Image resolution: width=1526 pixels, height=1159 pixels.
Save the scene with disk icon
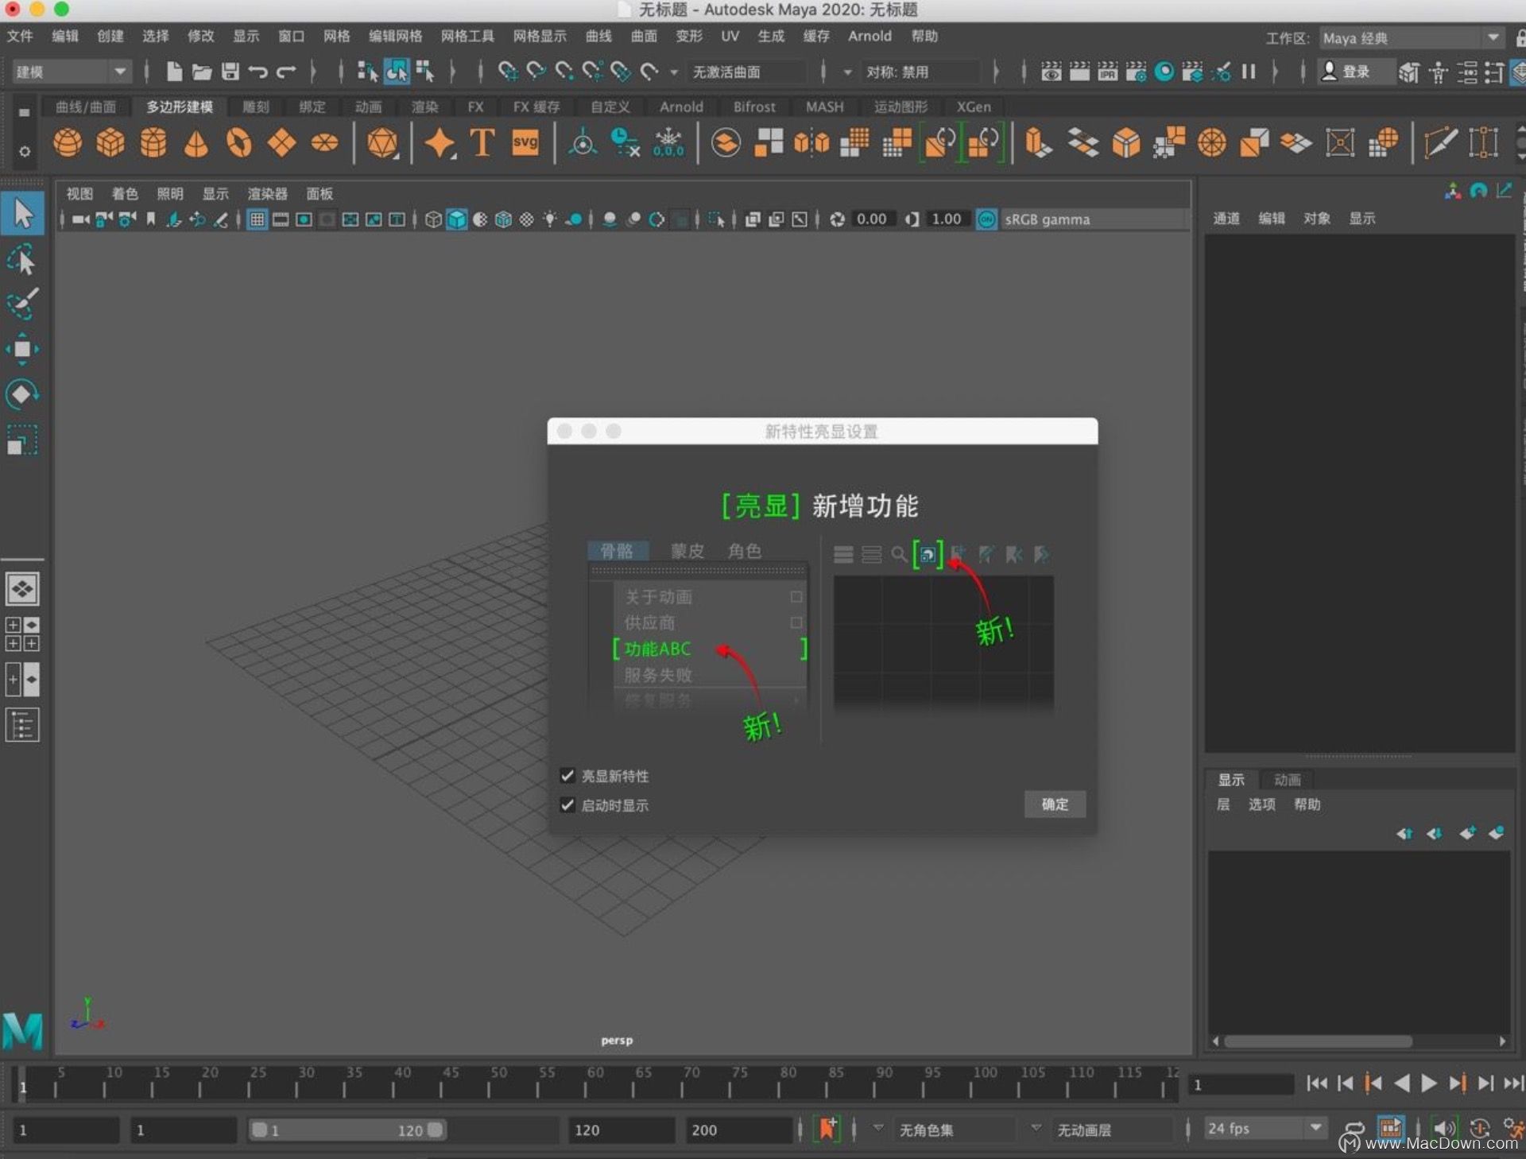(230, 72)
